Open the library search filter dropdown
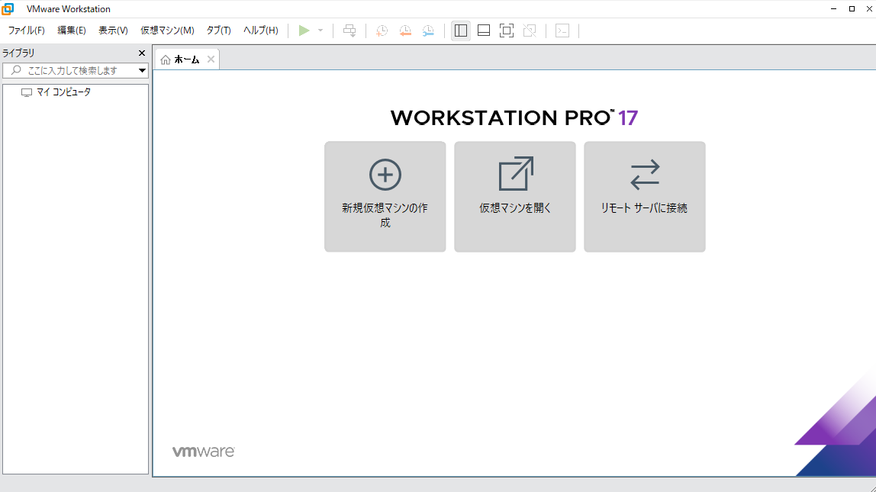The width and height of the screenshot is (876, 492). pyautogui.click(x=142, y=69)
